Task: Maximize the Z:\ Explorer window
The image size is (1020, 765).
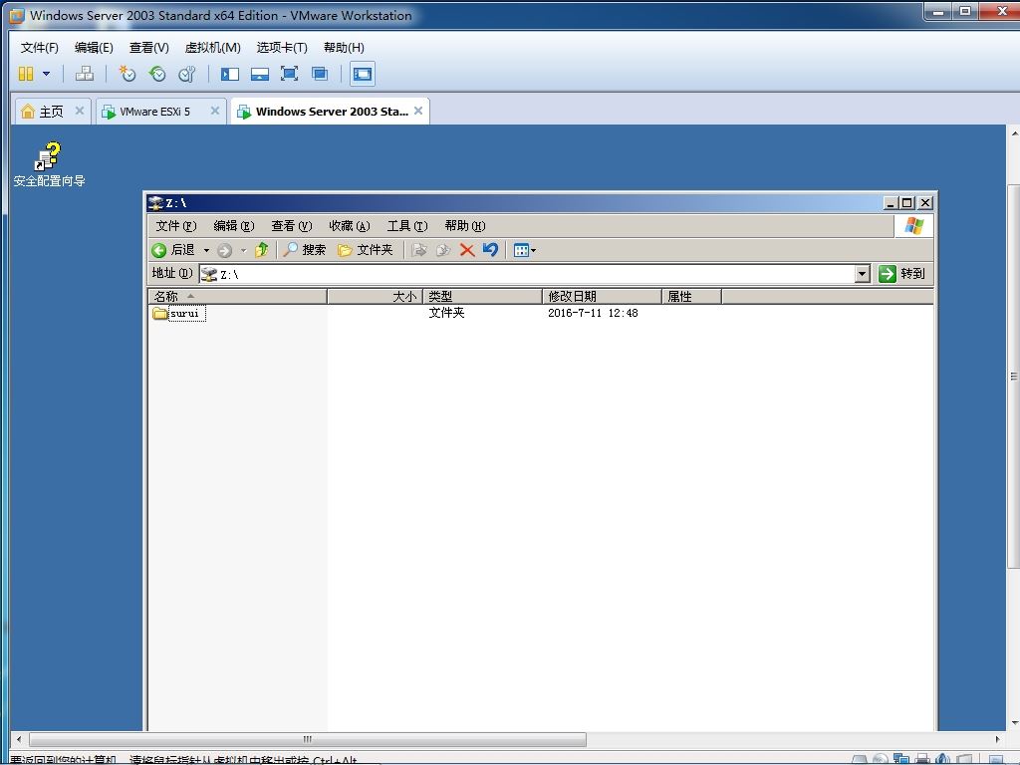Action: tap(907, 203)
